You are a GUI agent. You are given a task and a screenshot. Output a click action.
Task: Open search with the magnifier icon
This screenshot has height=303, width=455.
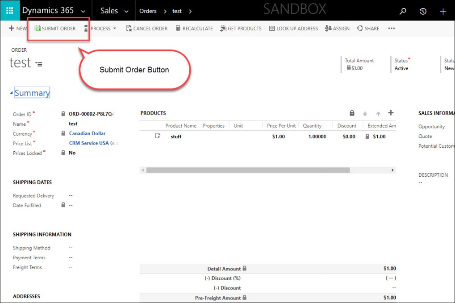(402, 11)
